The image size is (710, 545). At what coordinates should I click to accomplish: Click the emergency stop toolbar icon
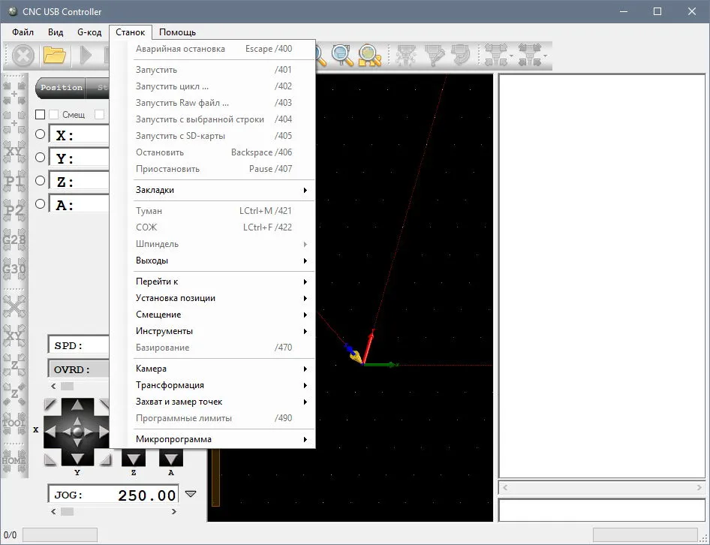[23, 56]
